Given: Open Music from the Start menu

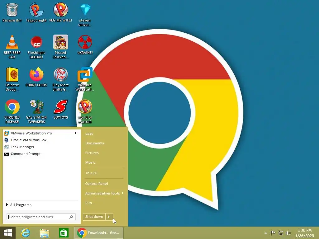Looking at the screenshot, I should pos(90,162).
